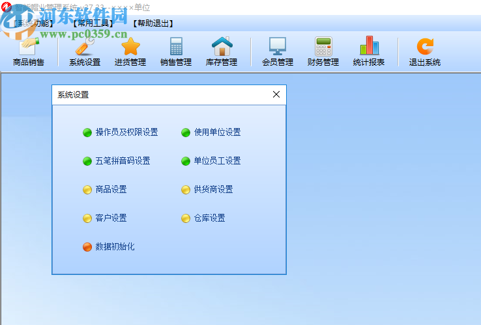The height and width of the screenshot is (325, 481).
Task: Open the 【常用工具】 menu
Action: pos(93,23)
